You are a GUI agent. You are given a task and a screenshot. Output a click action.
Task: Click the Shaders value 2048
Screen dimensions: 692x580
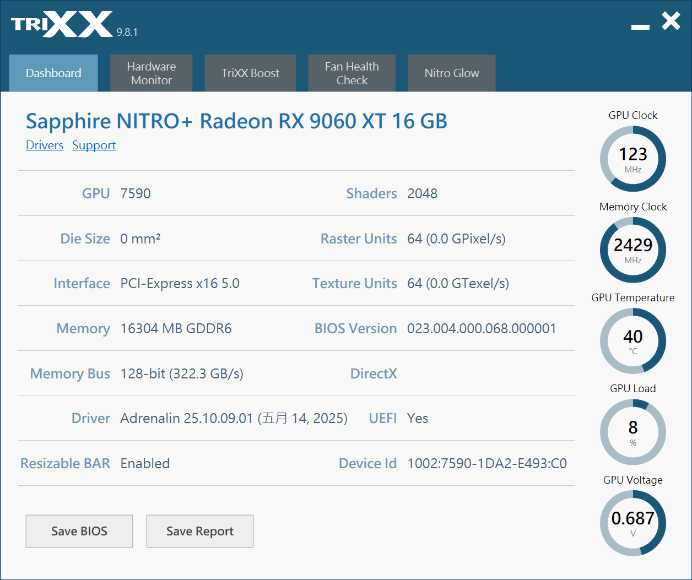[423, 193]
